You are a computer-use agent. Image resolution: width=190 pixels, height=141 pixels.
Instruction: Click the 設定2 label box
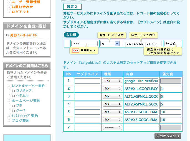pyautogui.click(x=72, y=7)
